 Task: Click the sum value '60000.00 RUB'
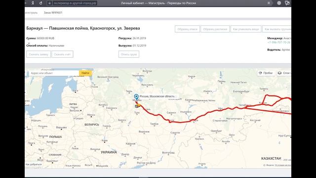(45, 39)
